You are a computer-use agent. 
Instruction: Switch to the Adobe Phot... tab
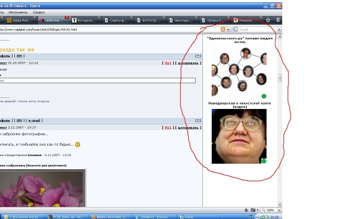[22, 20]
